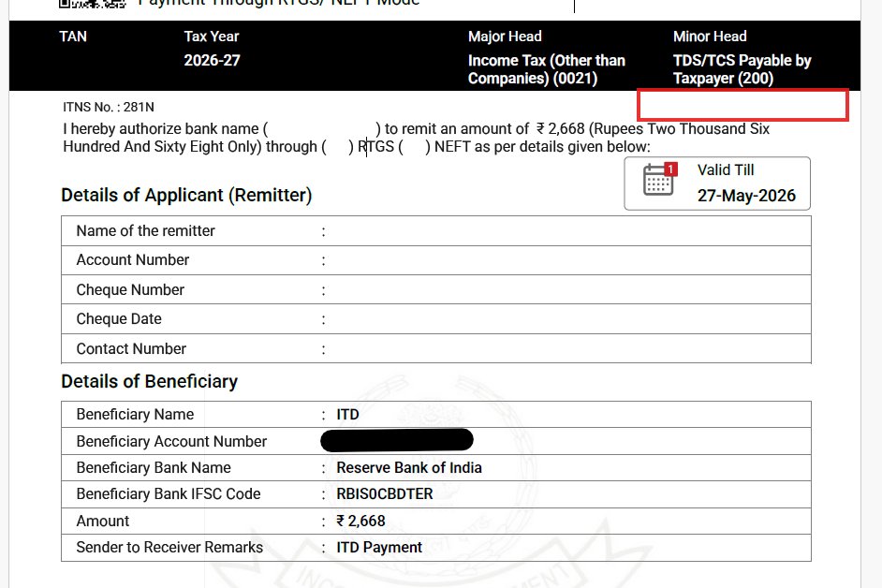
Task: Click Income Tax (Other than Companies) (0021)
Action: (546, 69)
